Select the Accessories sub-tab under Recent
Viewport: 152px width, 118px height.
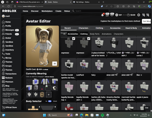tap(73, 34)
